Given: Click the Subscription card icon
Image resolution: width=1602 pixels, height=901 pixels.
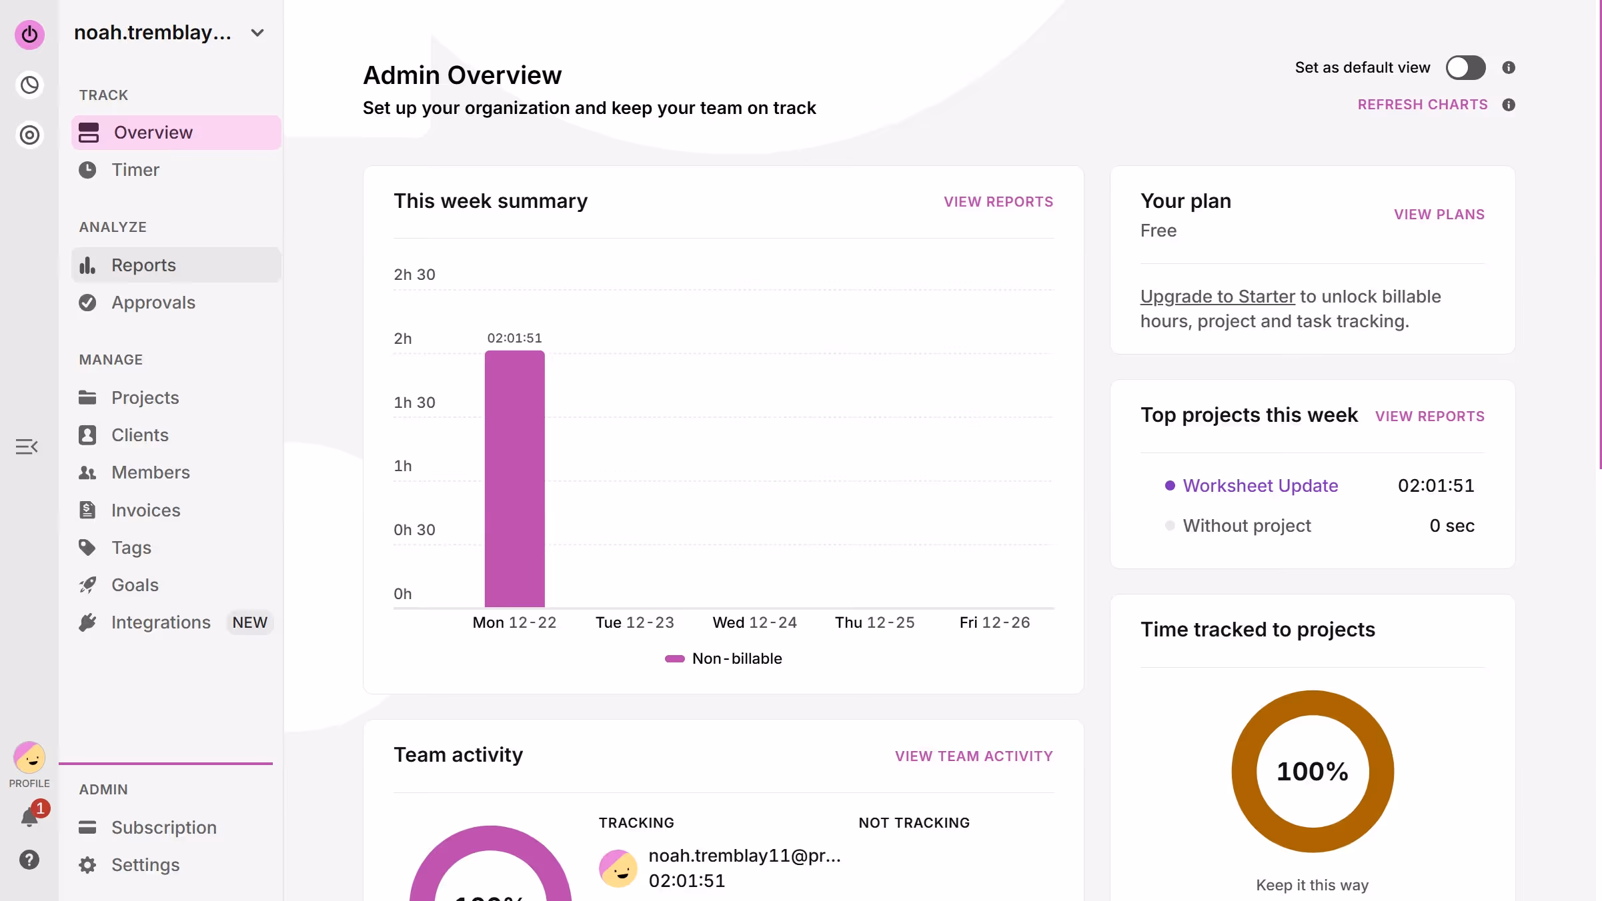Looking at the screenshot, I should point(87,828).
